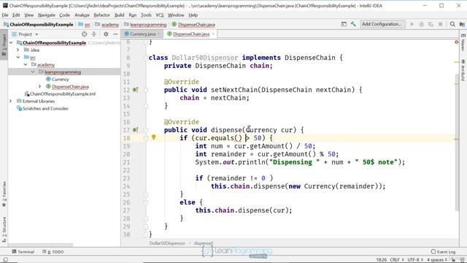The image size is (467, 263).
Task: Click the override gutter icon on line 17
Action: [135, 130]
